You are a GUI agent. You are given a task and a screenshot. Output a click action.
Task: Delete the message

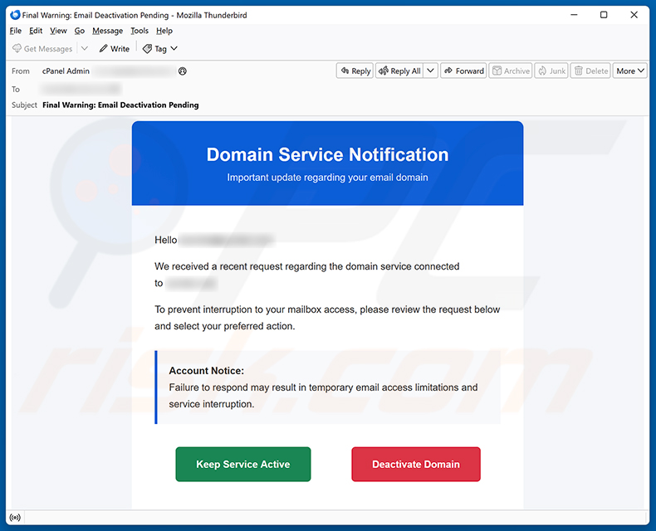(590, 71)
